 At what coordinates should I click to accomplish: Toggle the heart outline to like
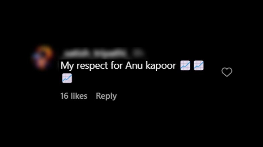click(227, 72)
